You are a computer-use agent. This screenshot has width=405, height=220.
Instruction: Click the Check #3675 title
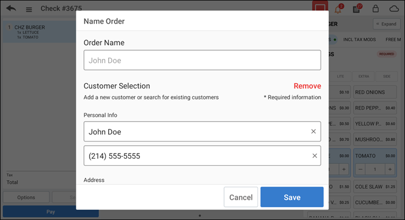coord(61,9)
